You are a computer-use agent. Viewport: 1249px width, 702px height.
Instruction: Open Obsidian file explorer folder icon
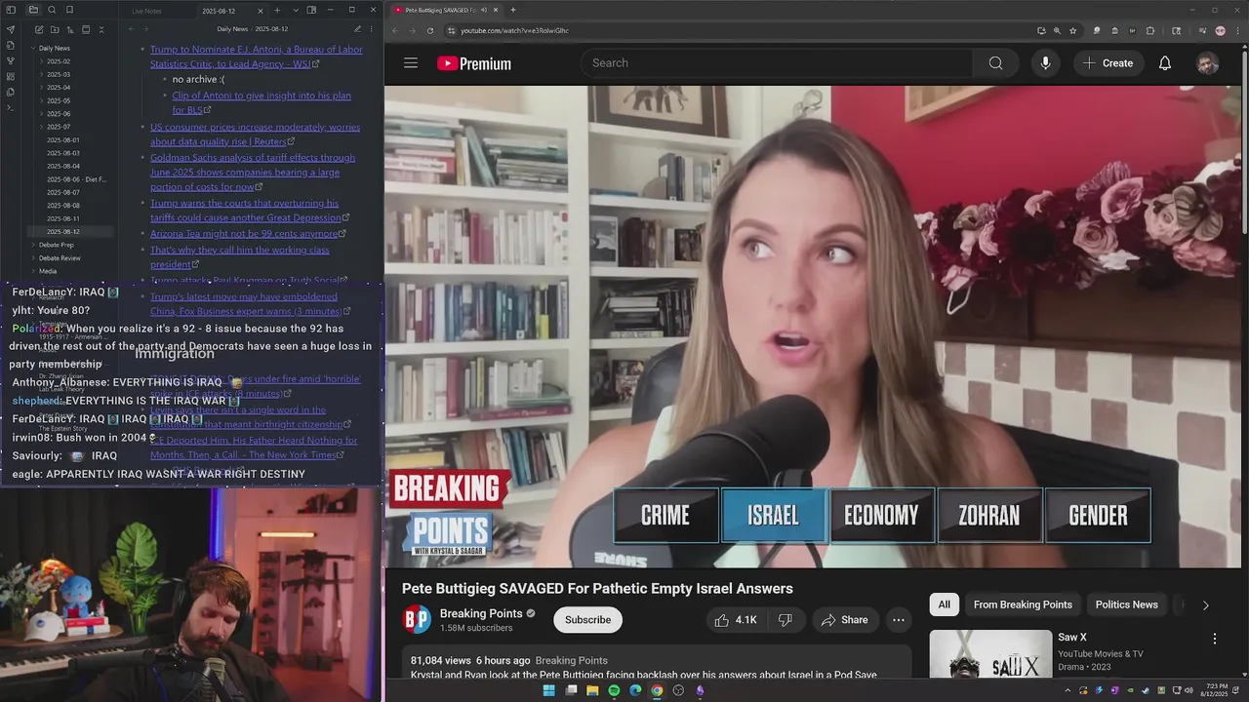[33, 10]
